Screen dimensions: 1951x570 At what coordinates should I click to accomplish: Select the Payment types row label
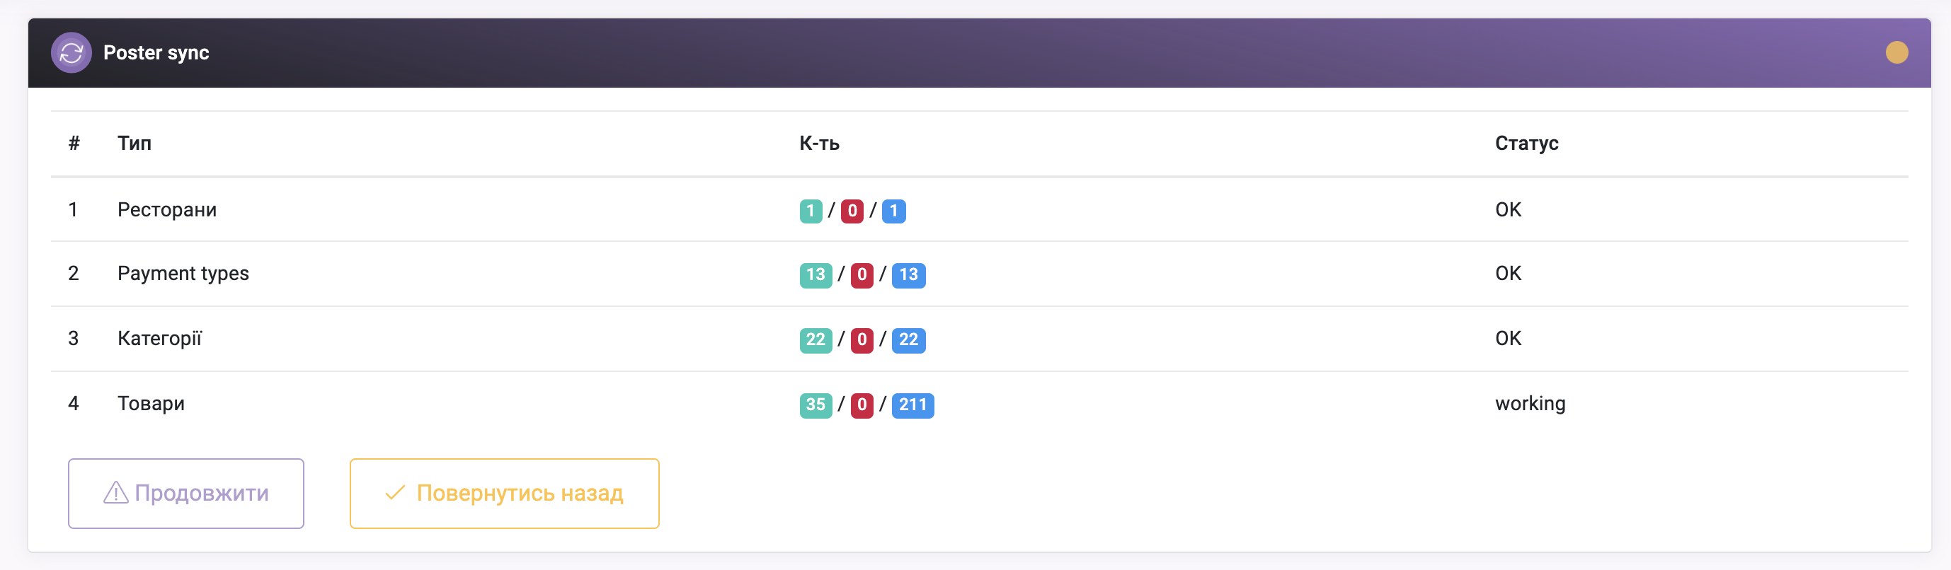point(183,273)
